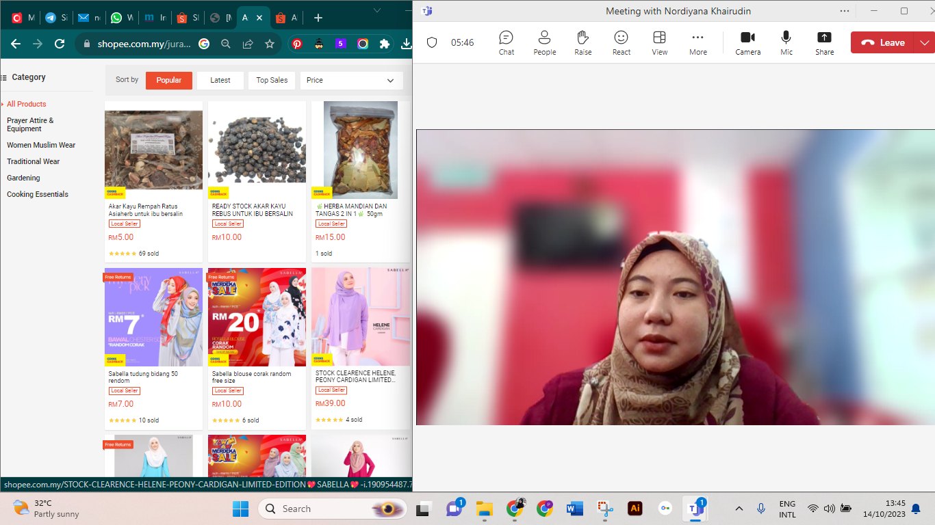Open Snipping Tool from taskbar
The width and height of the screenshot is (935, 525).
(604, 509)
